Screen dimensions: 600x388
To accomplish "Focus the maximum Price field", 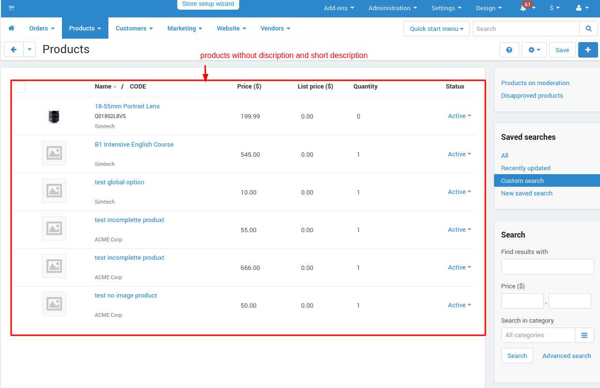I will (x=570, y=301).
